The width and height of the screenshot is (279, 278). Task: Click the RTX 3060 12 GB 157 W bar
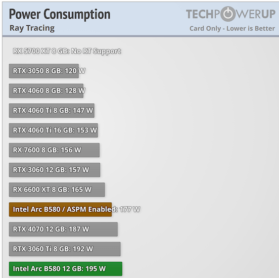(54, 170)
